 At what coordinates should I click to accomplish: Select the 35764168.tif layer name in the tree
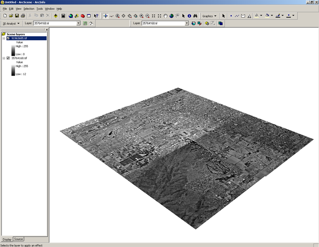[19, 58]
